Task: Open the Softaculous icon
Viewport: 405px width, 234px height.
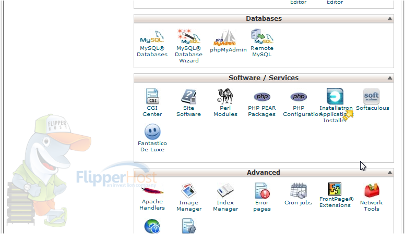Action: click(x=372, y=96)
